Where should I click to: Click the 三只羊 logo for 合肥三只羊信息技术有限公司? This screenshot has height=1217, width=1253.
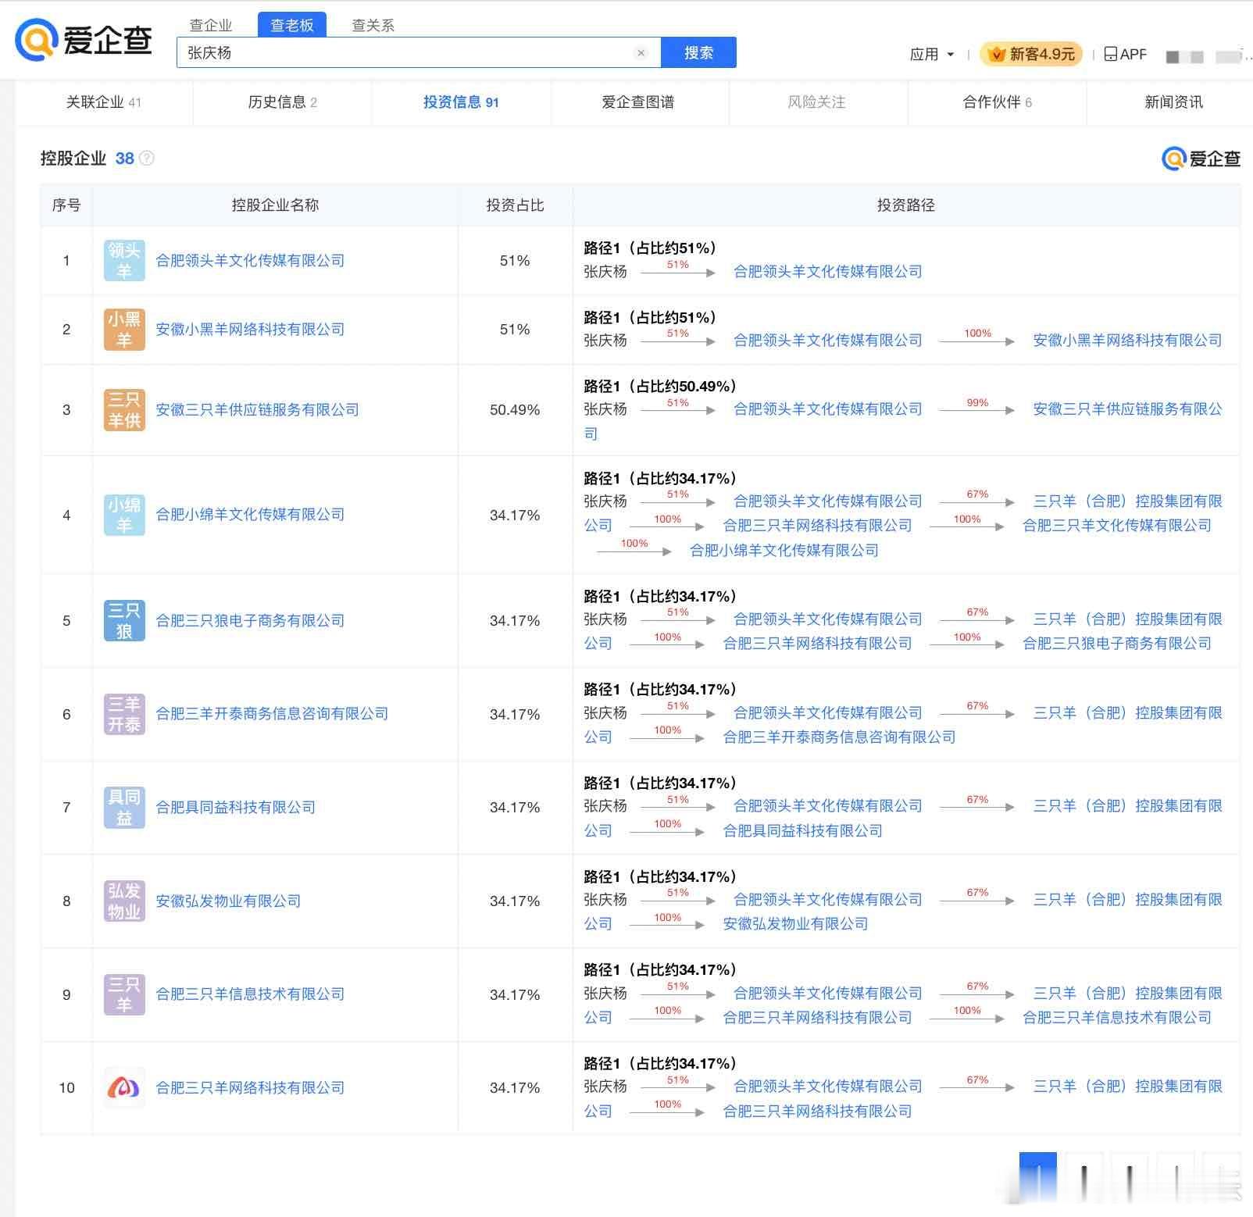coord(124,994)
